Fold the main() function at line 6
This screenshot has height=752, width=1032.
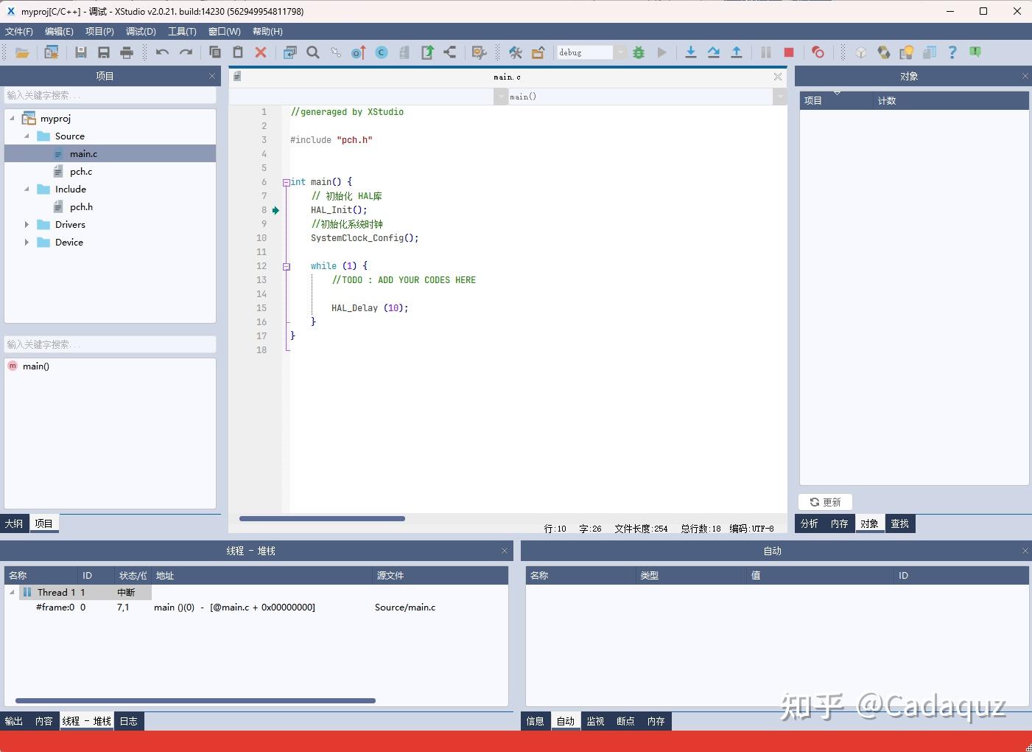(x=287, y=182)
